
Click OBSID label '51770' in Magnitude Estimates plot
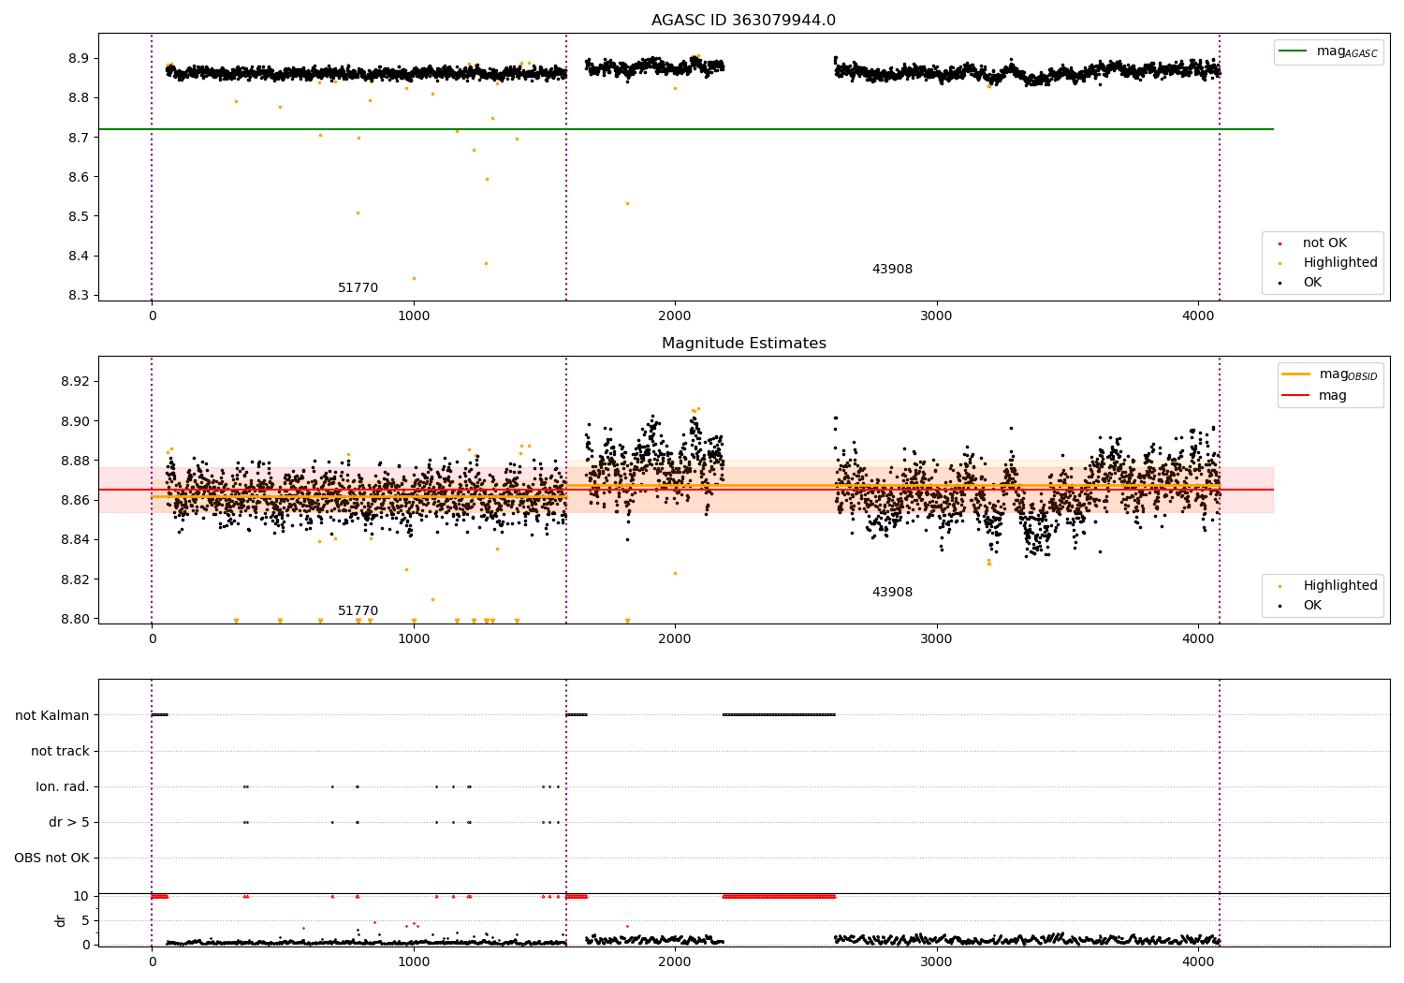click(x=358, y=611)
